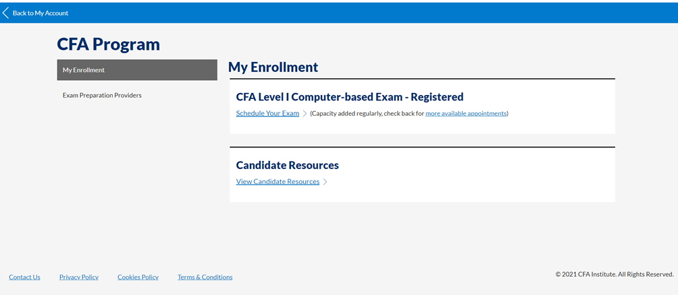Open the Privacy Policy footer link
This screenshot has height=295, width=678.
[79, 277]
